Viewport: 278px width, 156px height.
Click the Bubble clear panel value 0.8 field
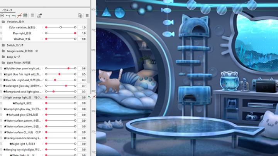click(82, 69)
